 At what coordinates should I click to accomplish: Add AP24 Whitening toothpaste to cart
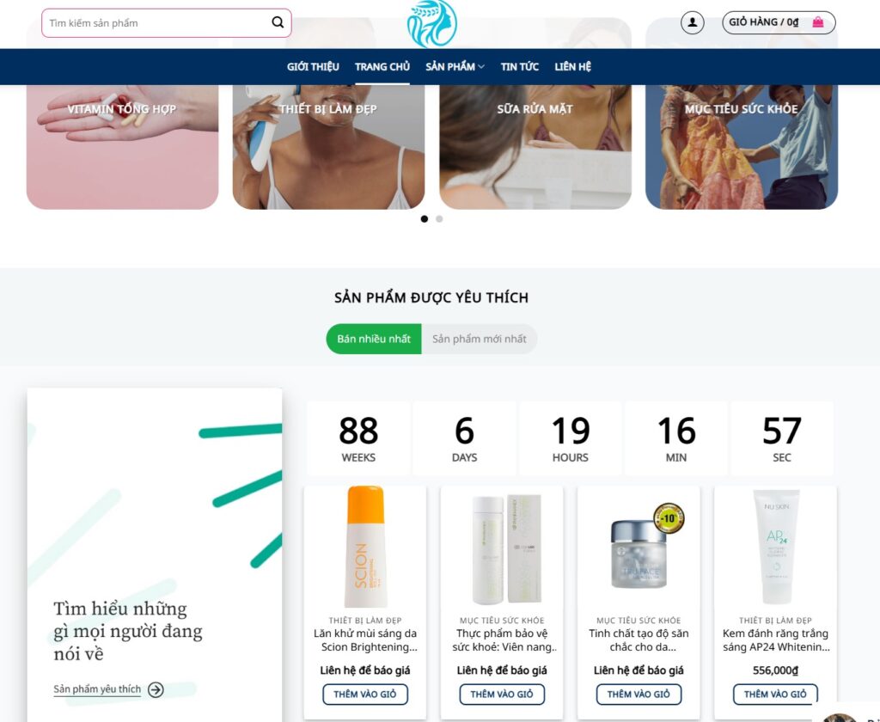click(x=775, y=694)
